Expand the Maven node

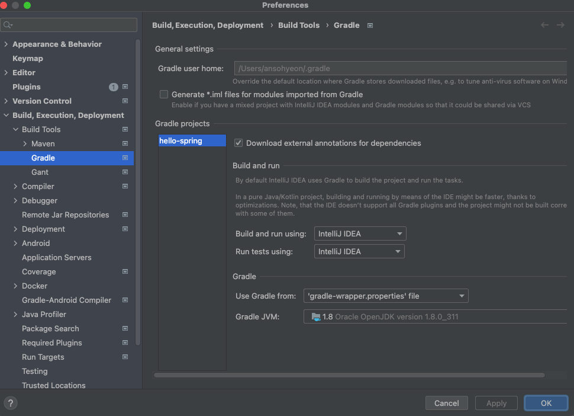[25, 143]
